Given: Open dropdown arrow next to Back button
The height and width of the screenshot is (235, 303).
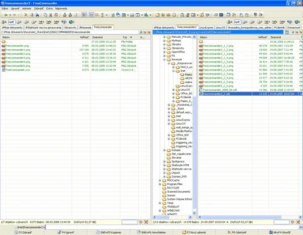Looking at the screenshot, I should coord(10,15).
